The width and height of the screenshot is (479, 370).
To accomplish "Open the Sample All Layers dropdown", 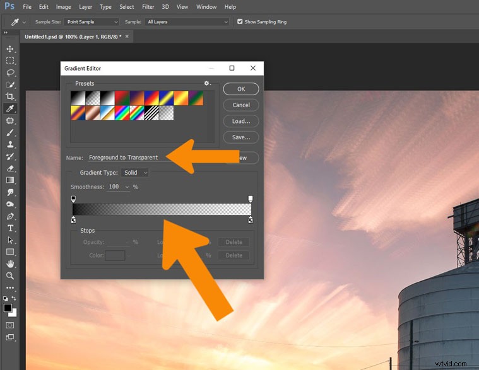I will click(x=187, y=21).
